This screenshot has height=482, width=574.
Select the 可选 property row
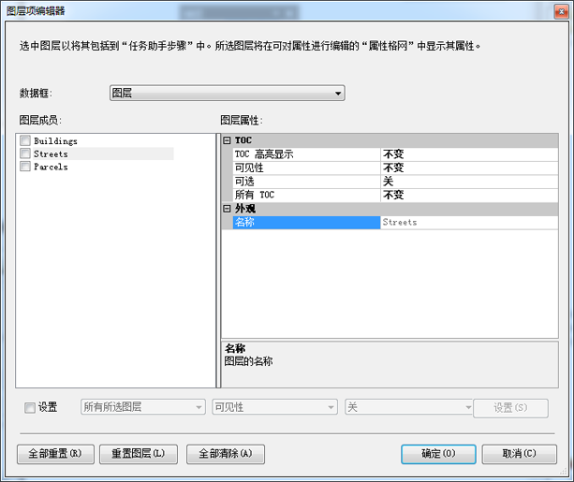click(x=305, y=182)
